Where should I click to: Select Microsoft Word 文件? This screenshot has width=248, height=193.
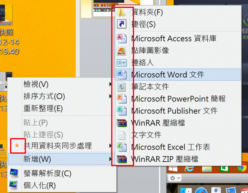pos(178,75)
